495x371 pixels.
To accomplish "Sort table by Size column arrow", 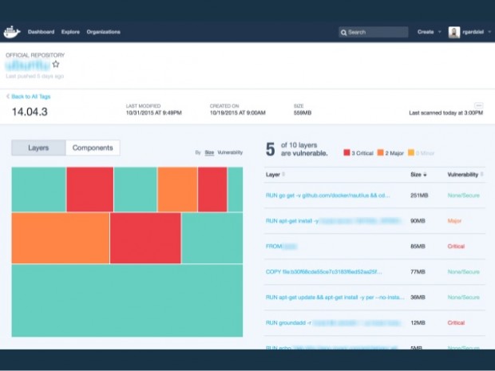I will [425, 175].
